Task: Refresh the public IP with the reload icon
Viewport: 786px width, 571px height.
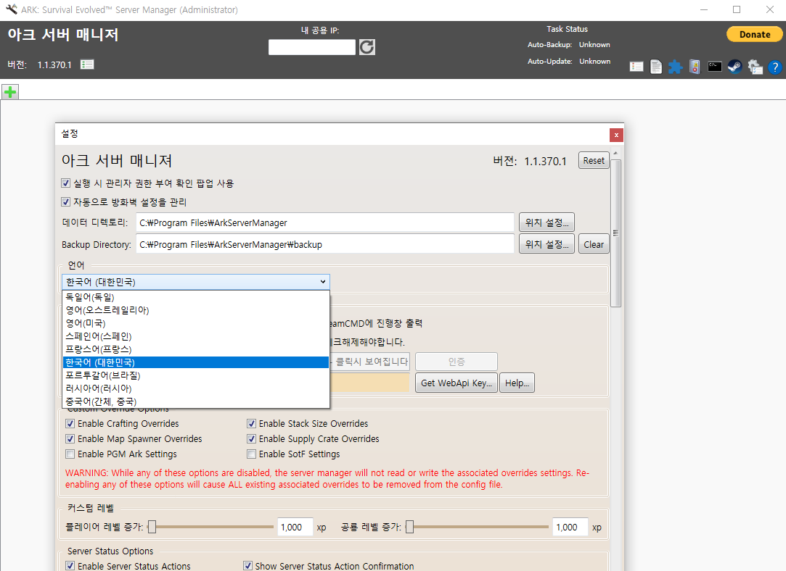Action: click(x=367, y=47)
